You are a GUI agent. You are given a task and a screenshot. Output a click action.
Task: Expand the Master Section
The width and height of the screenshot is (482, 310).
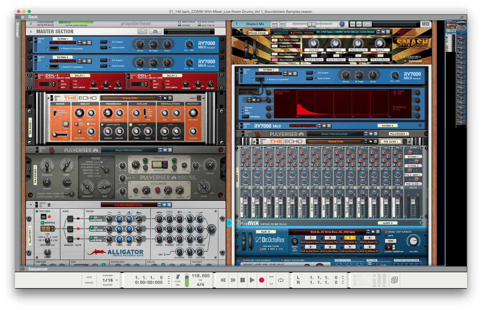coord(31,32)
